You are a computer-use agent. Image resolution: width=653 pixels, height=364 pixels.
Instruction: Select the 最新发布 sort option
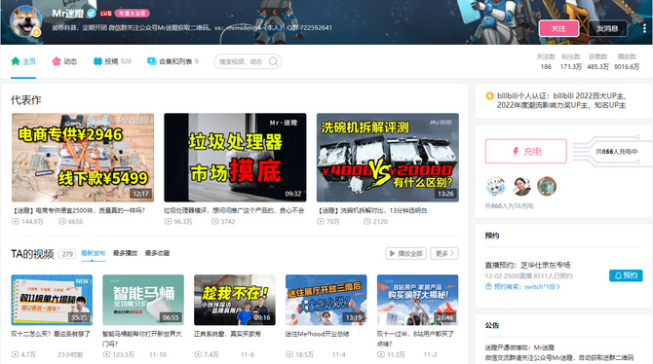click(94, 253)
